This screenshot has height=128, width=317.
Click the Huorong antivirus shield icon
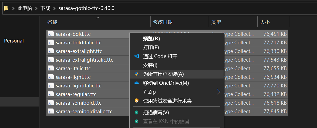(137, 101)
